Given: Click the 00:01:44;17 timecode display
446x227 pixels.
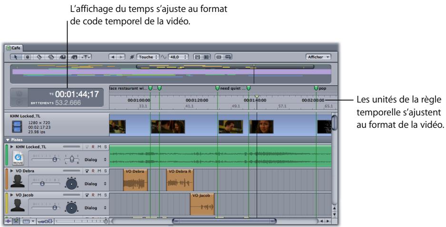Looking at the screenshot, I should (x=77, y=94).
